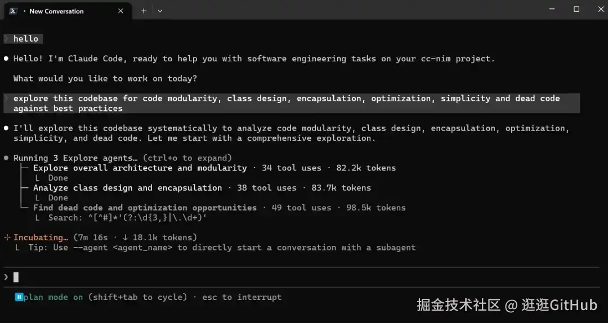
Task: Expand the tab profile dropdown chevron
Action: 160,11
